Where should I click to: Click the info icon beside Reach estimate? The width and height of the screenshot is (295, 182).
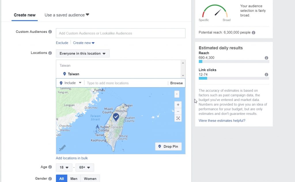pyautogui.click(x=266, y=58)
